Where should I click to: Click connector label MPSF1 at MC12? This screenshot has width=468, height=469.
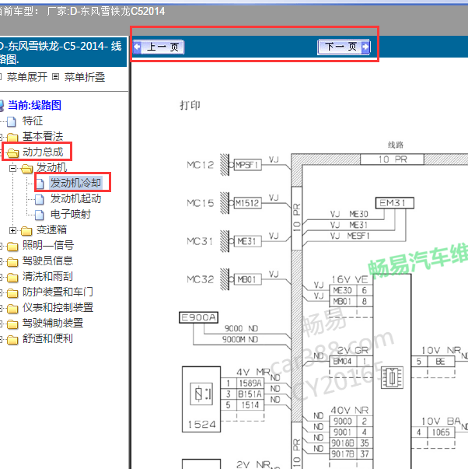pyautogui.click(x=248, y=165)
